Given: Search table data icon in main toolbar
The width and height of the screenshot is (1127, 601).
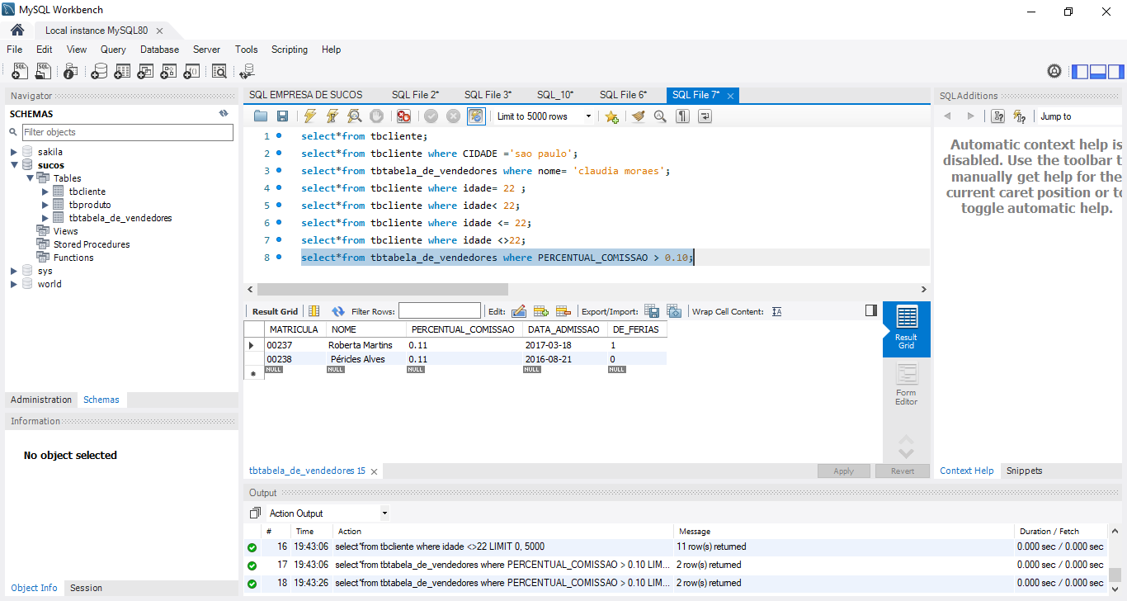Looking at the screenshot, I should tap(219, 72).
